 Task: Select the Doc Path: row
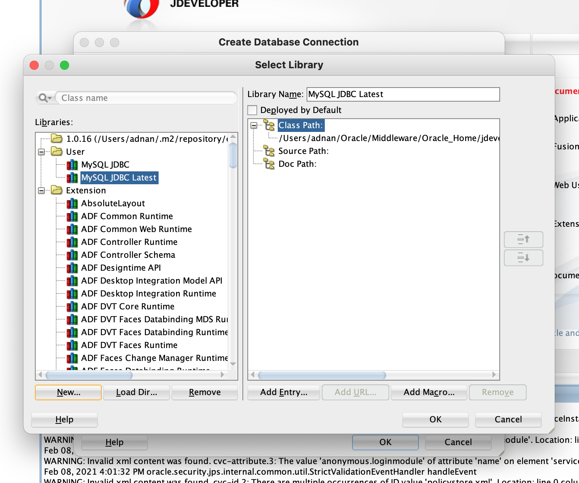click(297, 164)
